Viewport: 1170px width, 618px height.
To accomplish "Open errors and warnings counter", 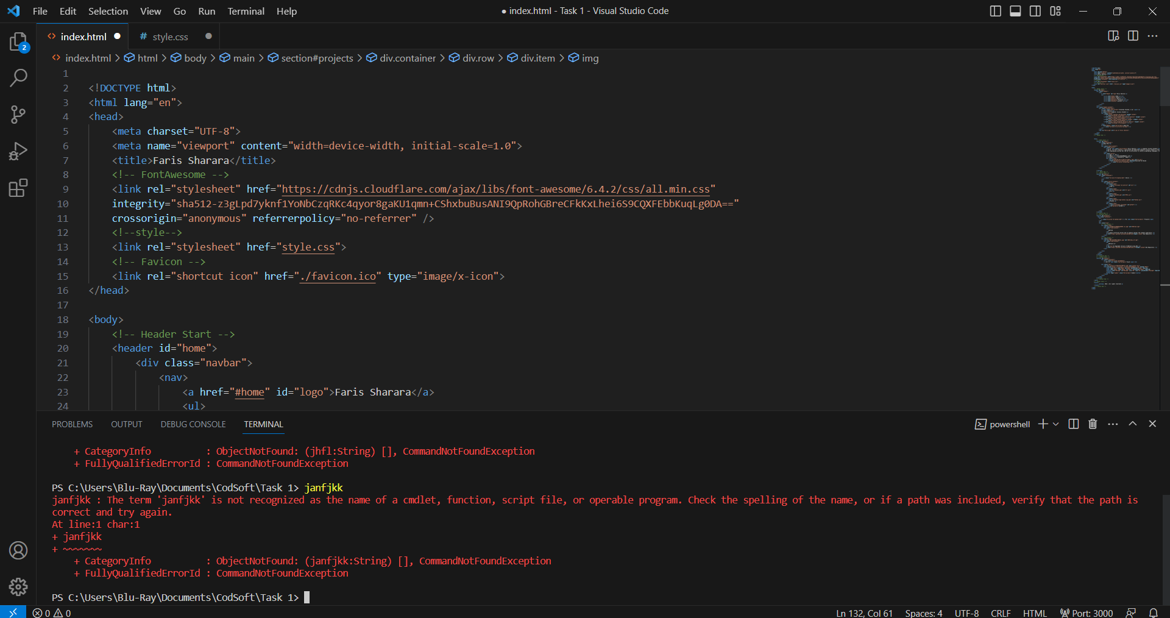I will pyautogui.click(x=52, y=613).
